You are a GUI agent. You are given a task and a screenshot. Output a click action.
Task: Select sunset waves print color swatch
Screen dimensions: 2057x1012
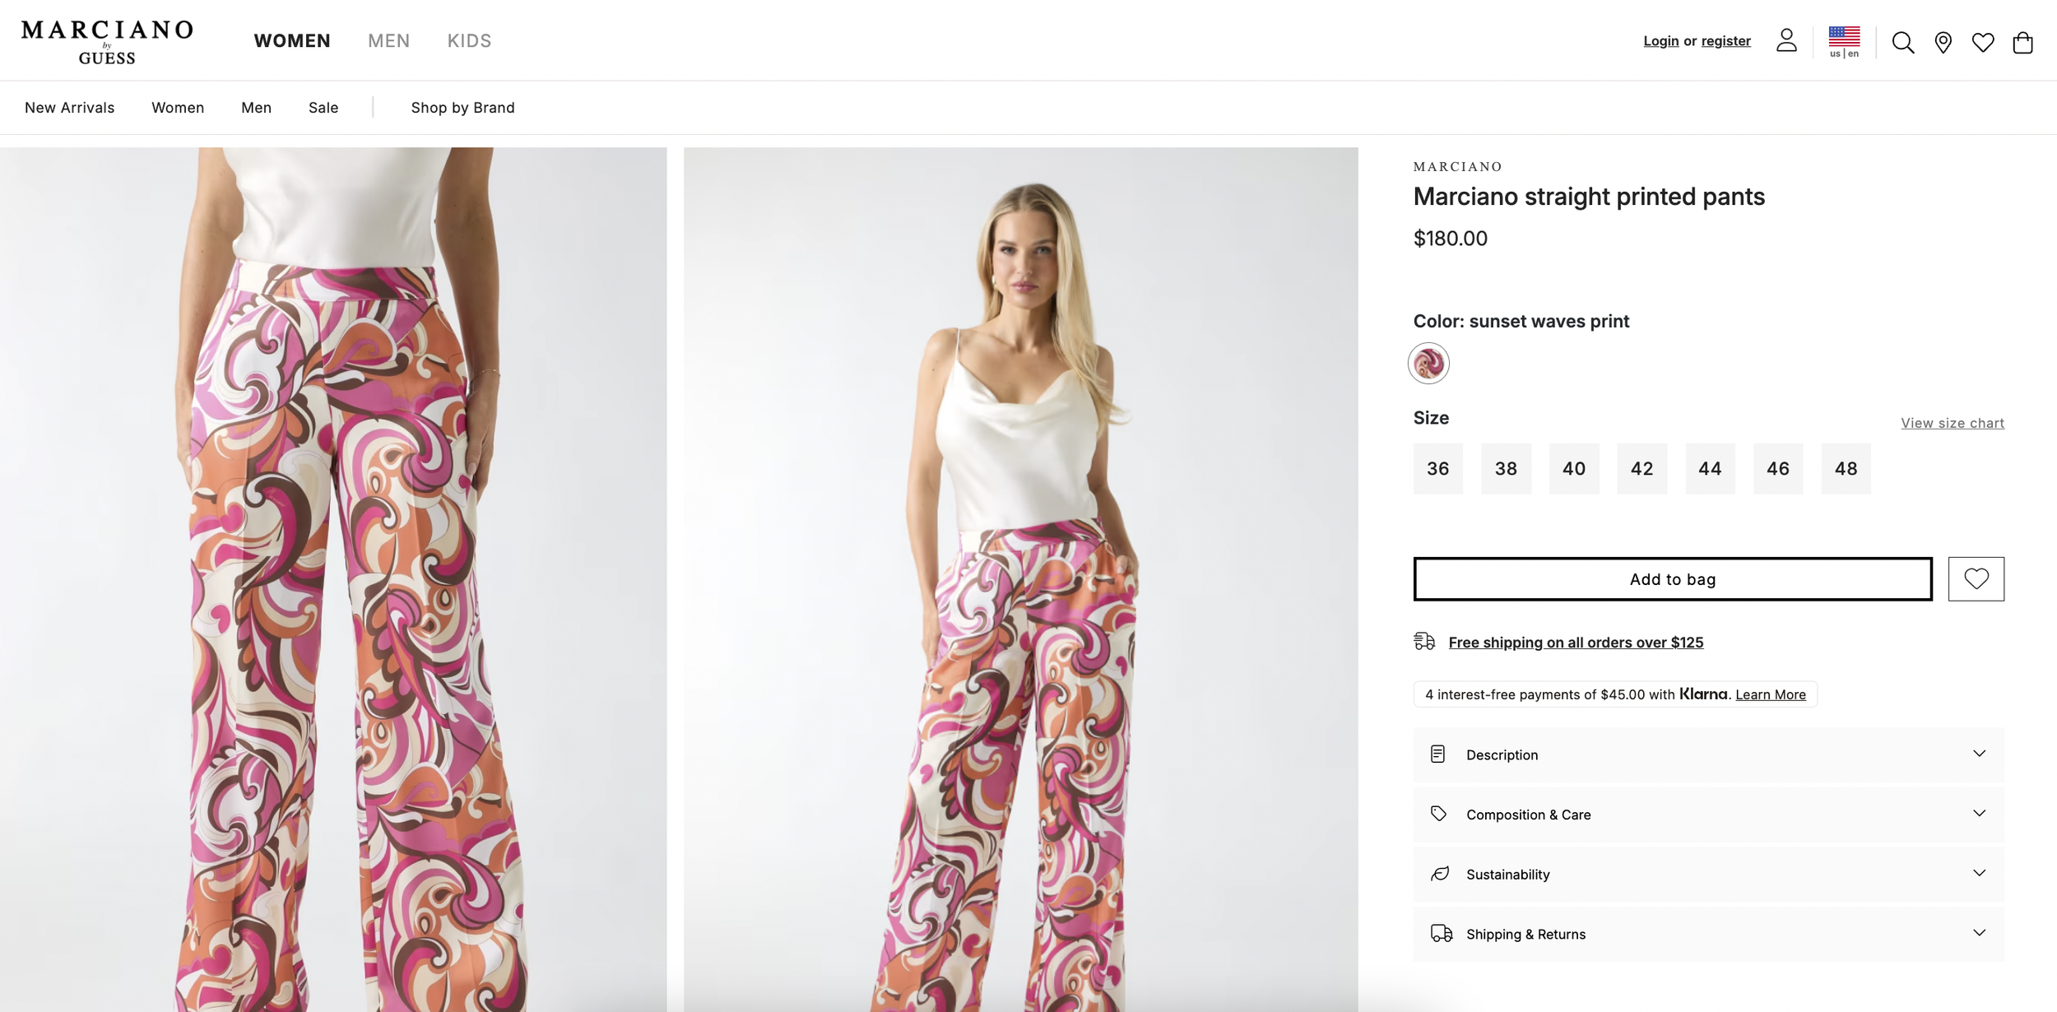pos(1428,363)
